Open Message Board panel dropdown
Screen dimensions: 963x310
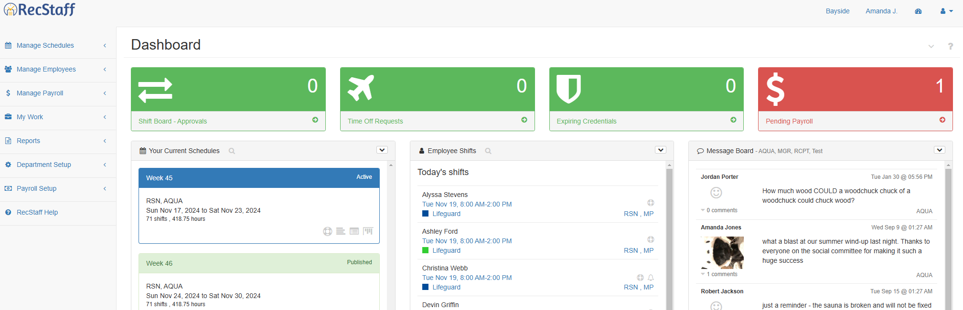click(940, 150)
